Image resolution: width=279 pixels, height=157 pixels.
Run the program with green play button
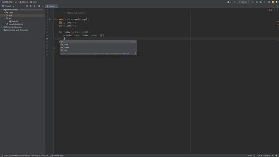coord(253,2)
